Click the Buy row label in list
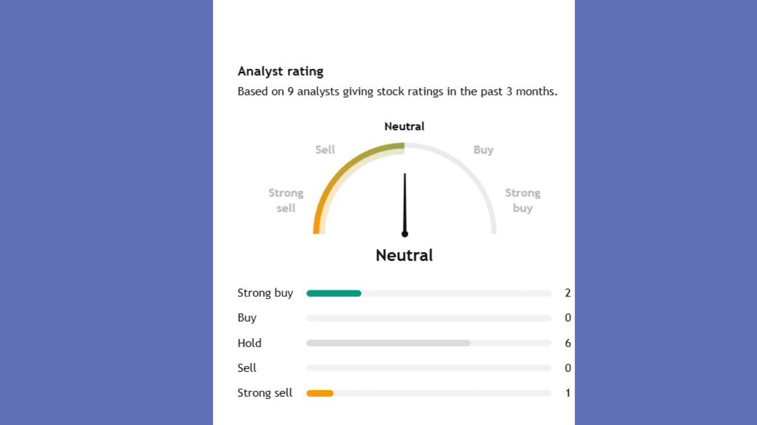The width and height of the screenshot is (757, 425). pos(247,318)
